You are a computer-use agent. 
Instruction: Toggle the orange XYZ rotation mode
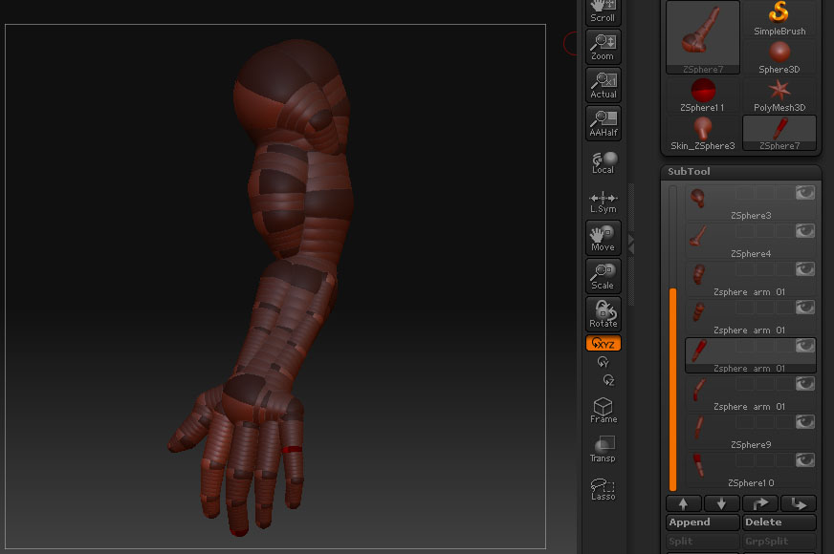point(603,342)
